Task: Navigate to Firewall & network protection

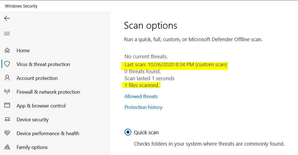Action: 48,92
